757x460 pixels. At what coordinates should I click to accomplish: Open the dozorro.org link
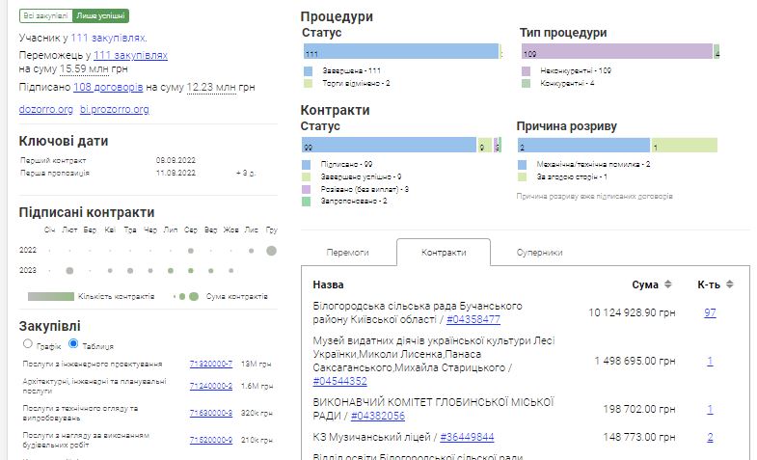click(45, 109)
